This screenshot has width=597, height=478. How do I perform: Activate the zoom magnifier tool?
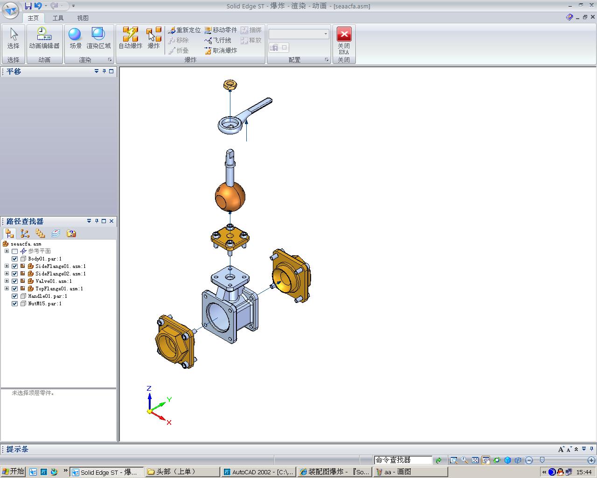[465, 460]
